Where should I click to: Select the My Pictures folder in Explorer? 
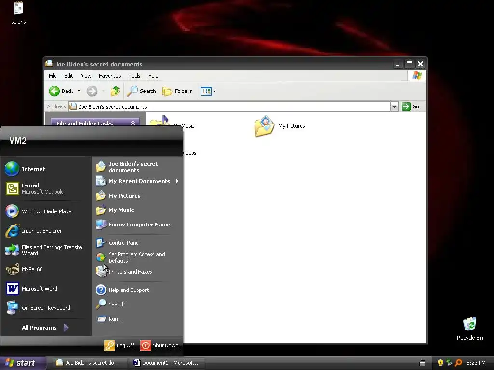click(280, 126)
